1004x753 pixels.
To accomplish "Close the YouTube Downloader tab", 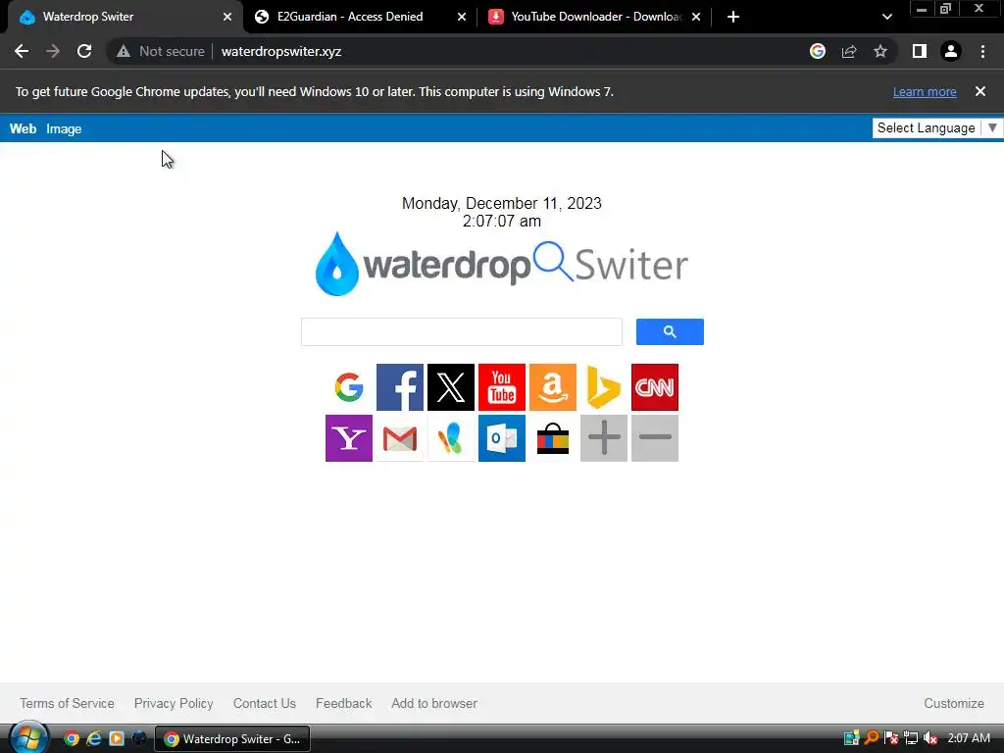I will 696,17.
